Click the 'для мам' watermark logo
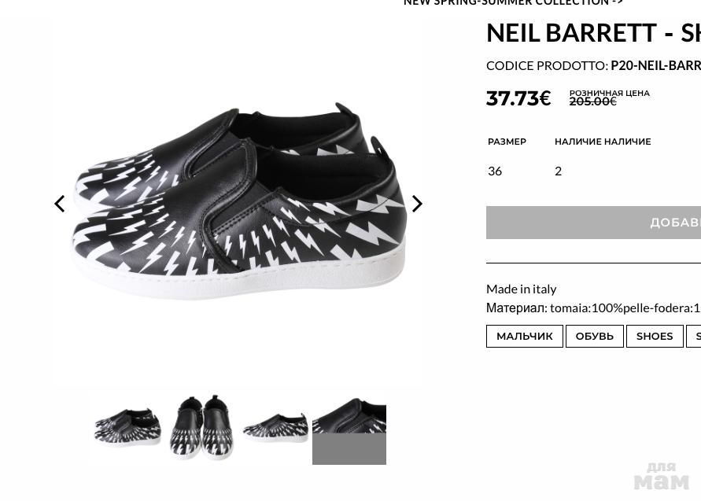Image resolution: width=701 pixels, height=501 pixels. point(661,477)
